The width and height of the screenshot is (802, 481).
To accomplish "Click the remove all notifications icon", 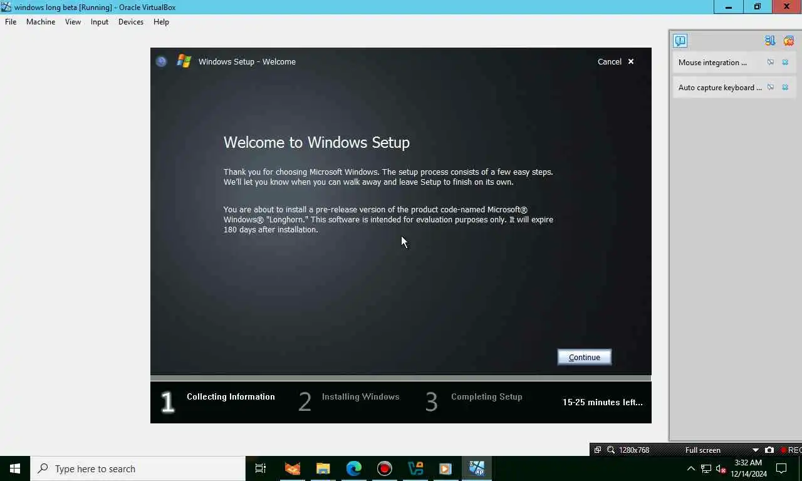I will point(789,41).
